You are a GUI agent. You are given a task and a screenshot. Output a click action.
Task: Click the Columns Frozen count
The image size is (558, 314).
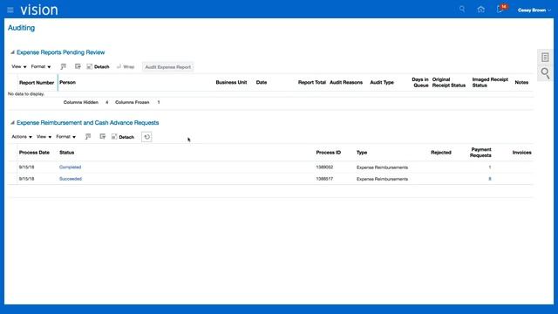159,102
